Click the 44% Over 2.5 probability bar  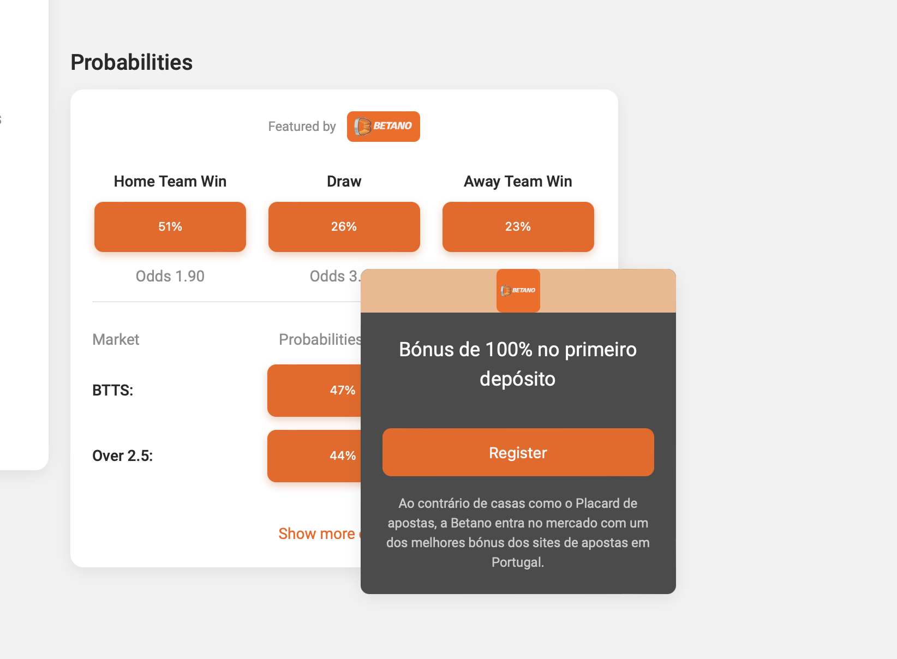point(327,456)
